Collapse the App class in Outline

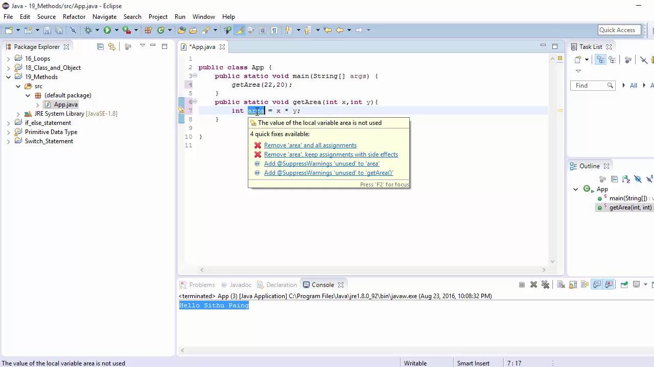(576, 189)
